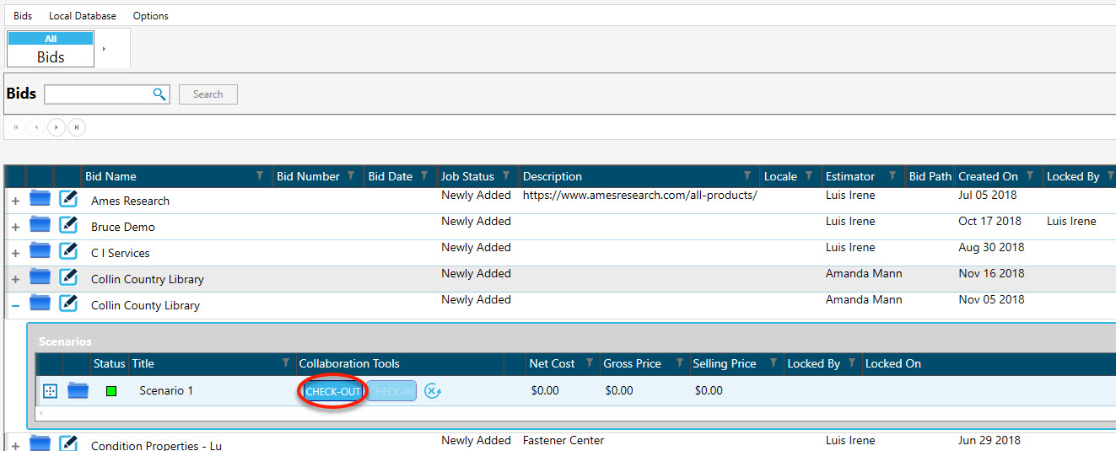Click the Search button

click(x=208, y=94)
